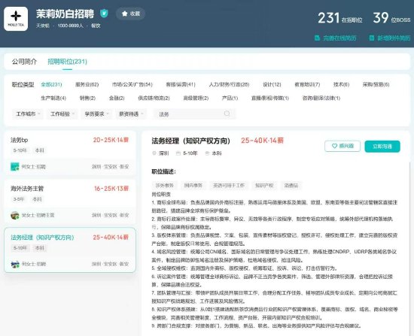
Task: Open the 完善在线简历 link
Action: click(x=339, y=38)
